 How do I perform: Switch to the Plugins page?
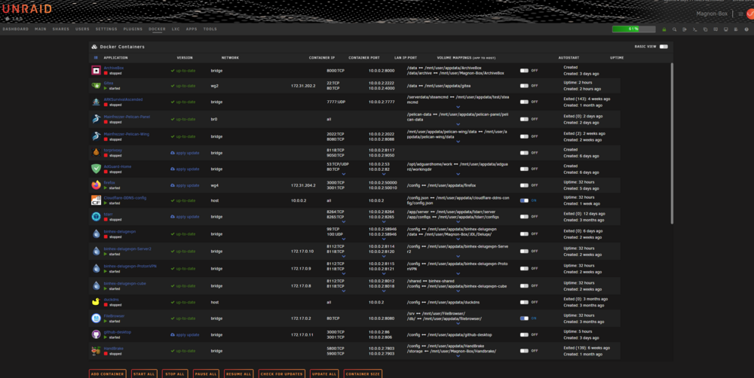(x=133, y=29)
